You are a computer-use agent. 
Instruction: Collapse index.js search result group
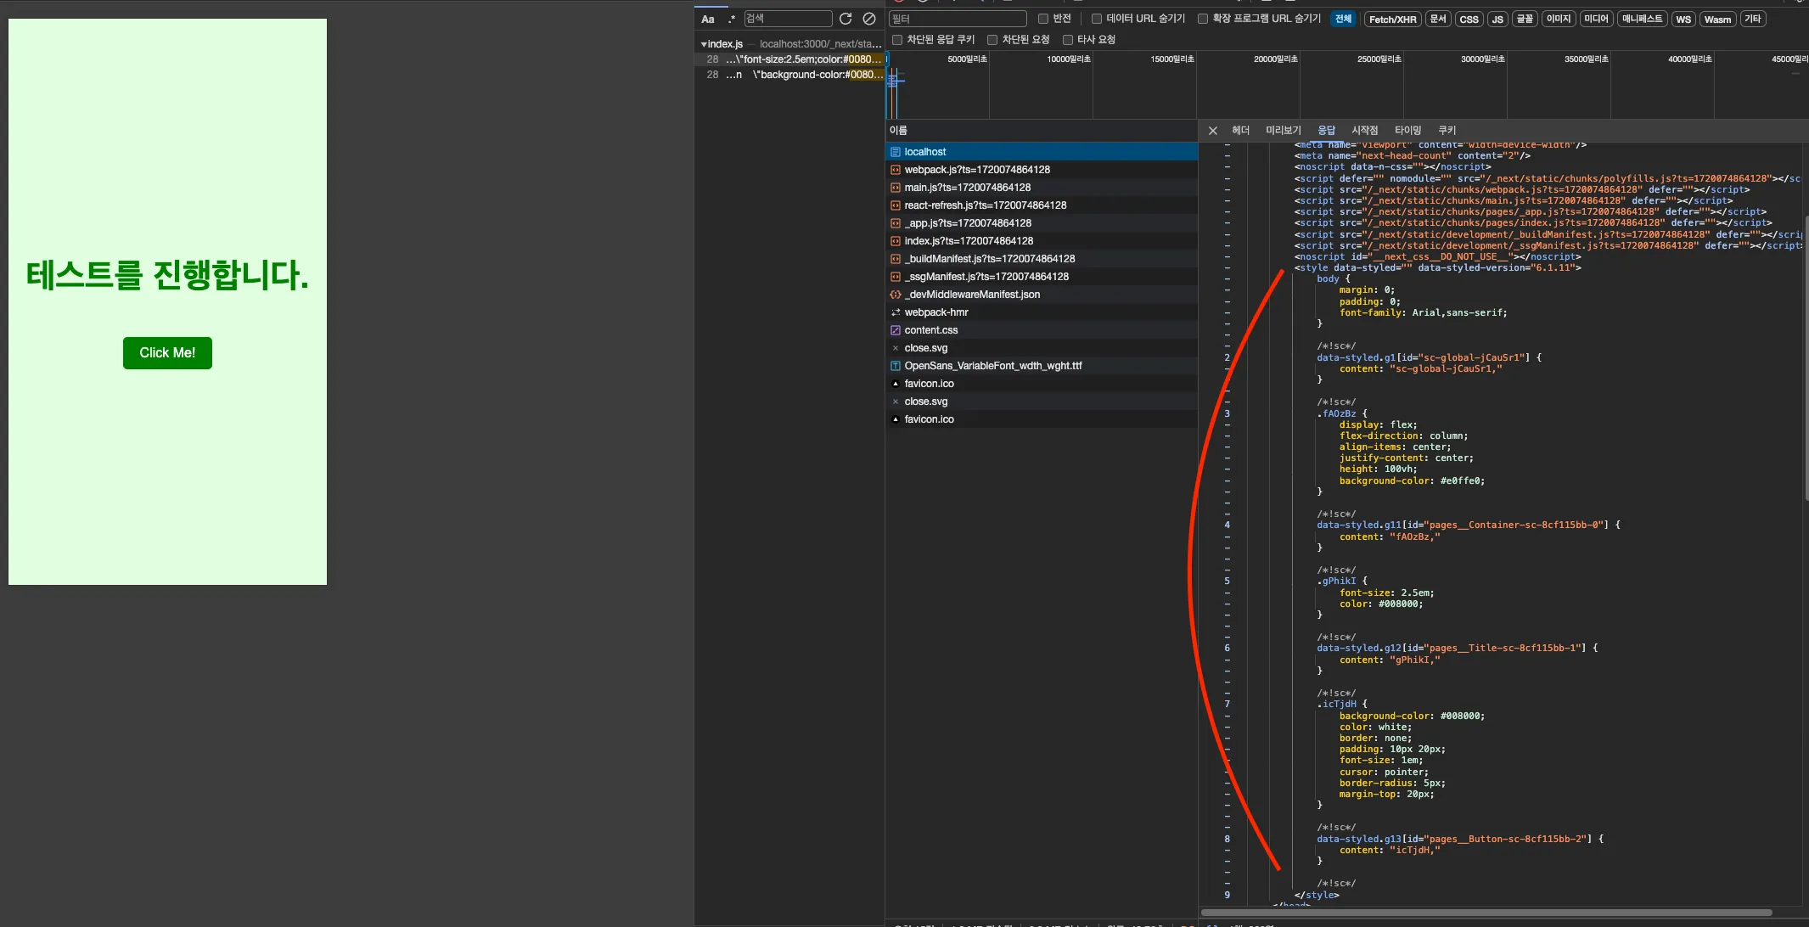click(x=703, y=44)
